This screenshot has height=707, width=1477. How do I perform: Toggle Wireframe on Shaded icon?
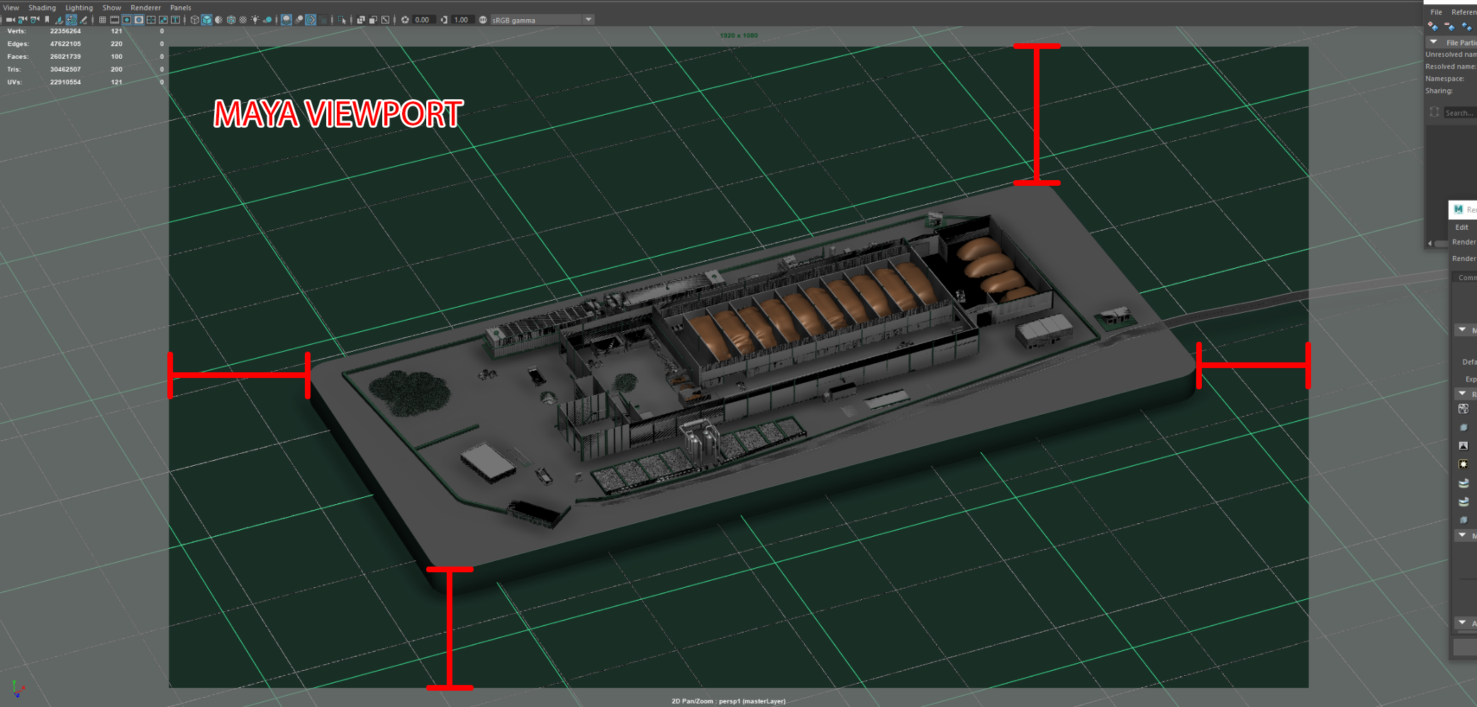(x=230, y=20)
